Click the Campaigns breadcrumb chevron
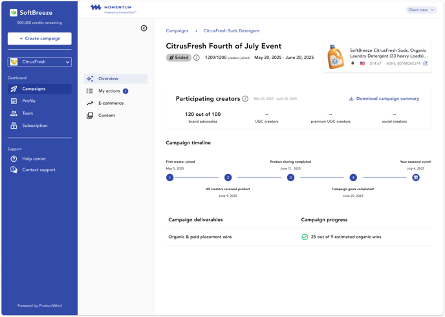This screenshot has height=317, width=445. coord(196,31)
